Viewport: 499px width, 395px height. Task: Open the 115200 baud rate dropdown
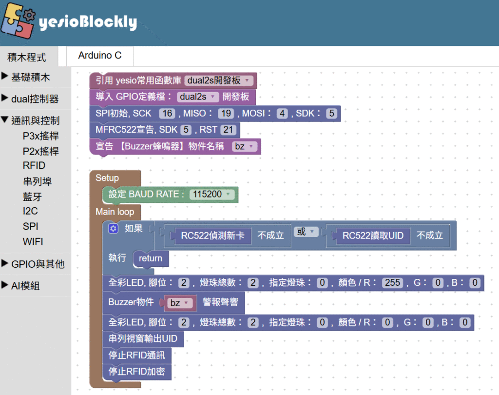pyautogui.click(x=212, y=194)
